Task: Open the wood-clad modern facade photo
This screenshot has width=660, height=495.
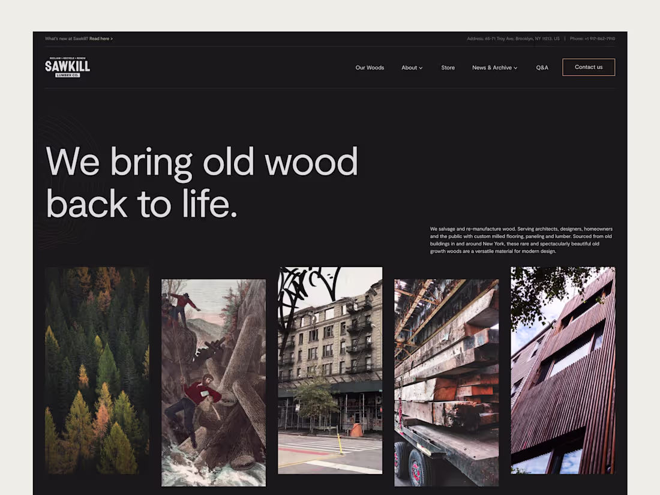Action: pyautogui.click(x=563, y=370)
